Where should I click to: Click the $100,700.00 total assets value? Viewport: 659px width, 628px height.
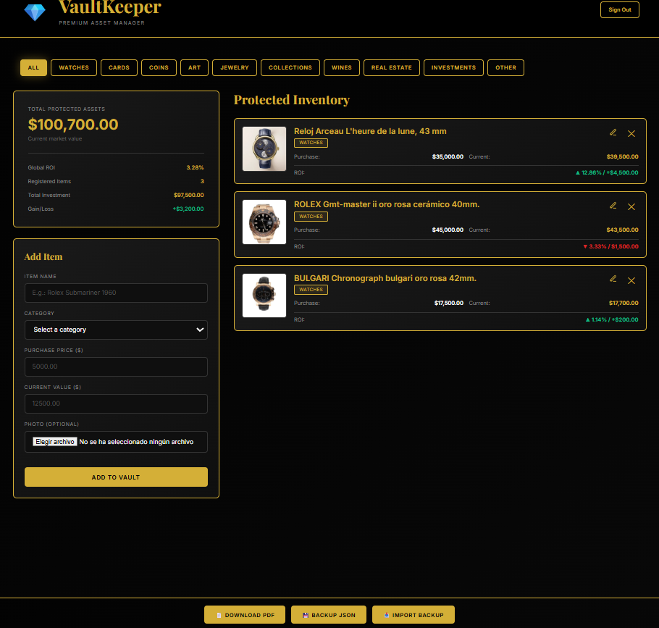click(x=73, y=125)
